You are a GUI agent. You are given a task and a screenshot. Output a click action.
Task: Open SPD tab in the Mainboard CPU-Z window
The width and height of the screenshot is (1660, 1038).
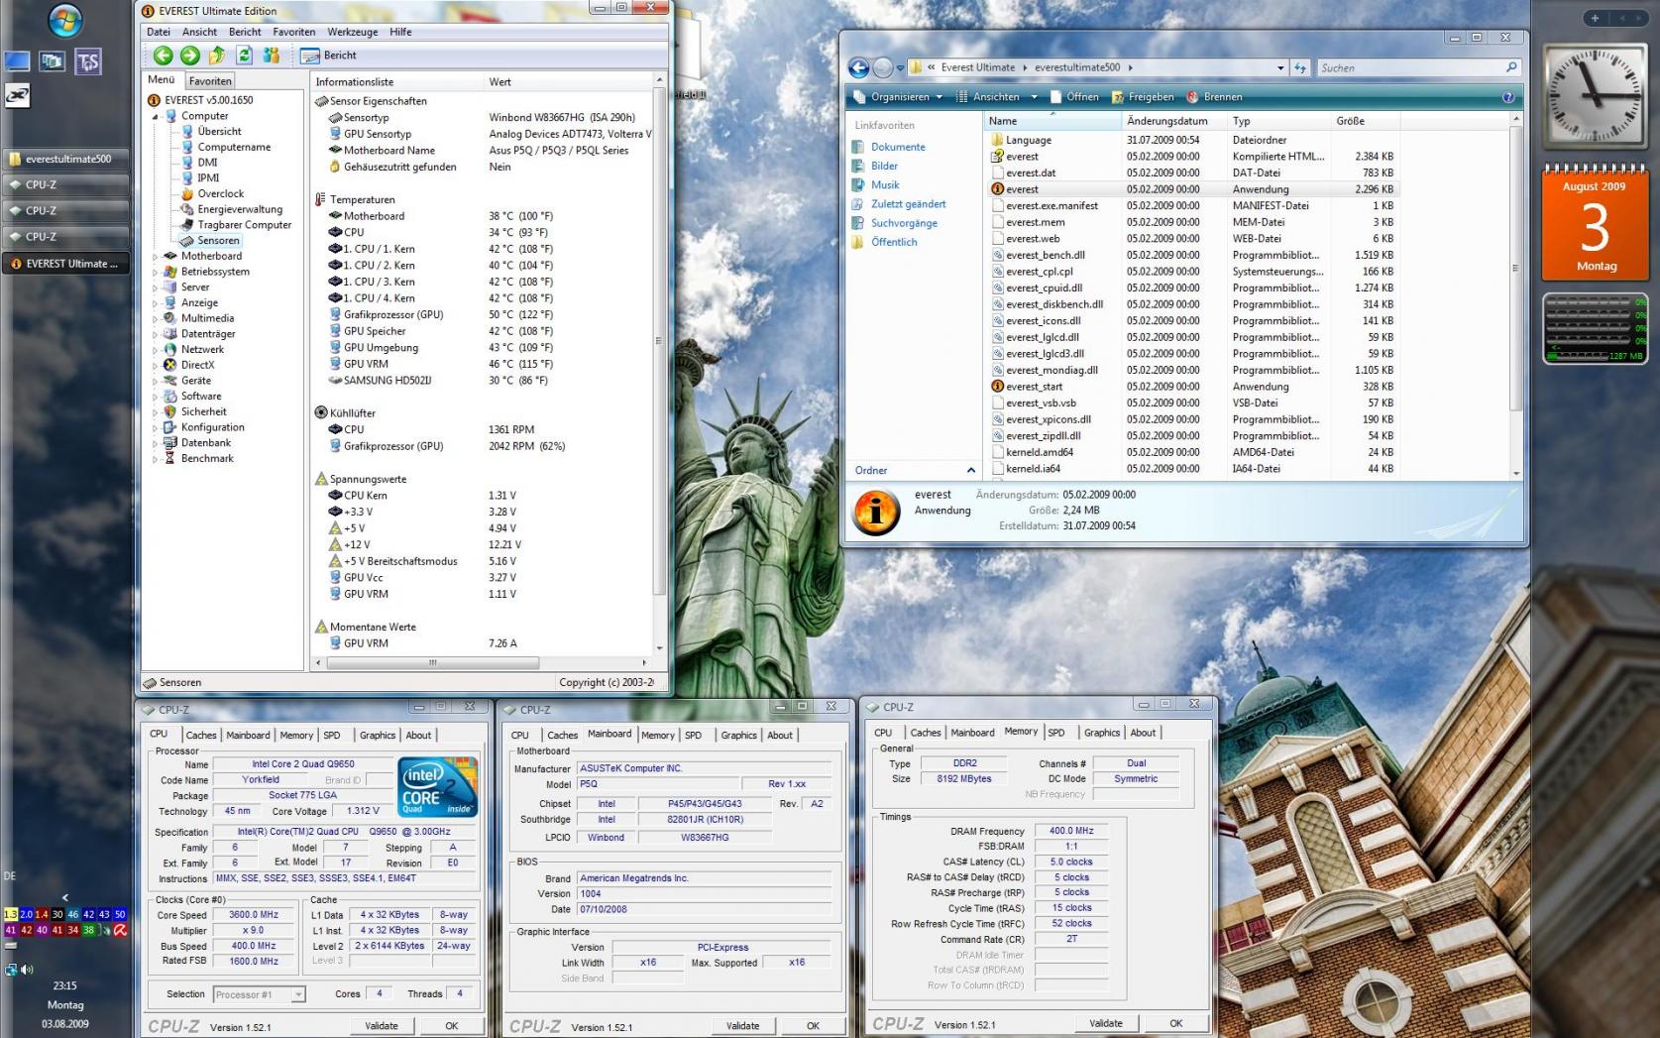coord(693,736)
